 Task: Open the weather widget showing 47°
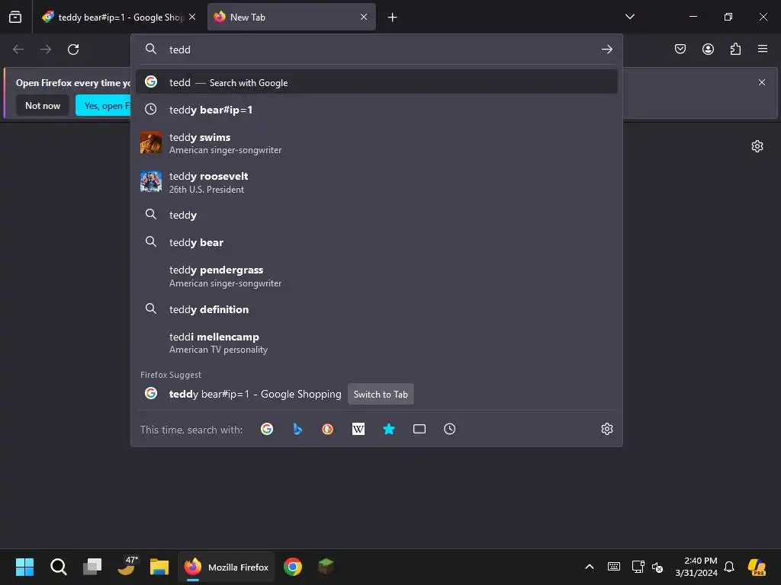tap(127, 567)
